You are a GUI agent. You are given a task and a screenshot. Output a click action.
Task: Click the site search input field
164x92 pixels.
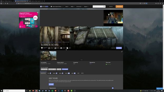pos(98,6)
